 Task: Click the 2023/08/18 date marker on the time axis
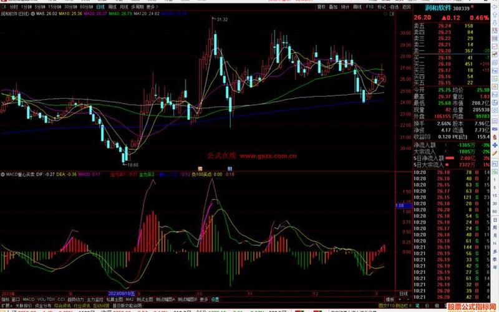(x=123, y=292)
